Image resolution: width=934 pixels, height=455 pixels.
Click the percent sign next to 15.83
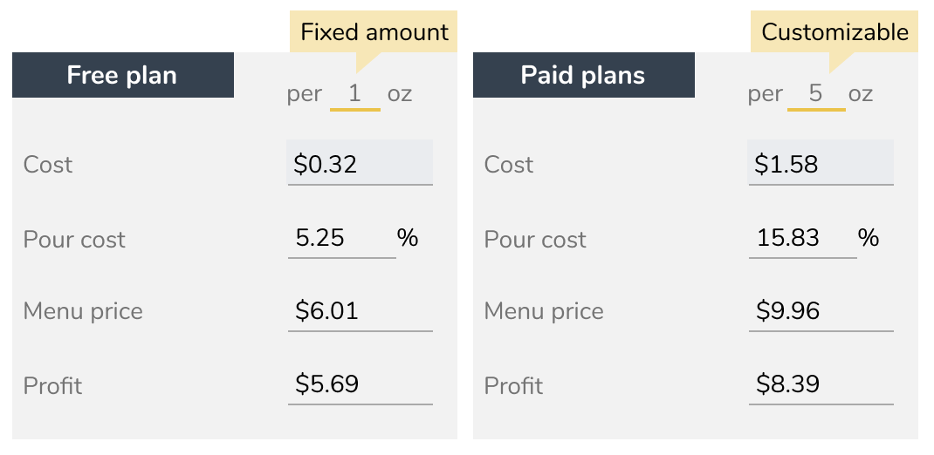click(x=869, y=238)
